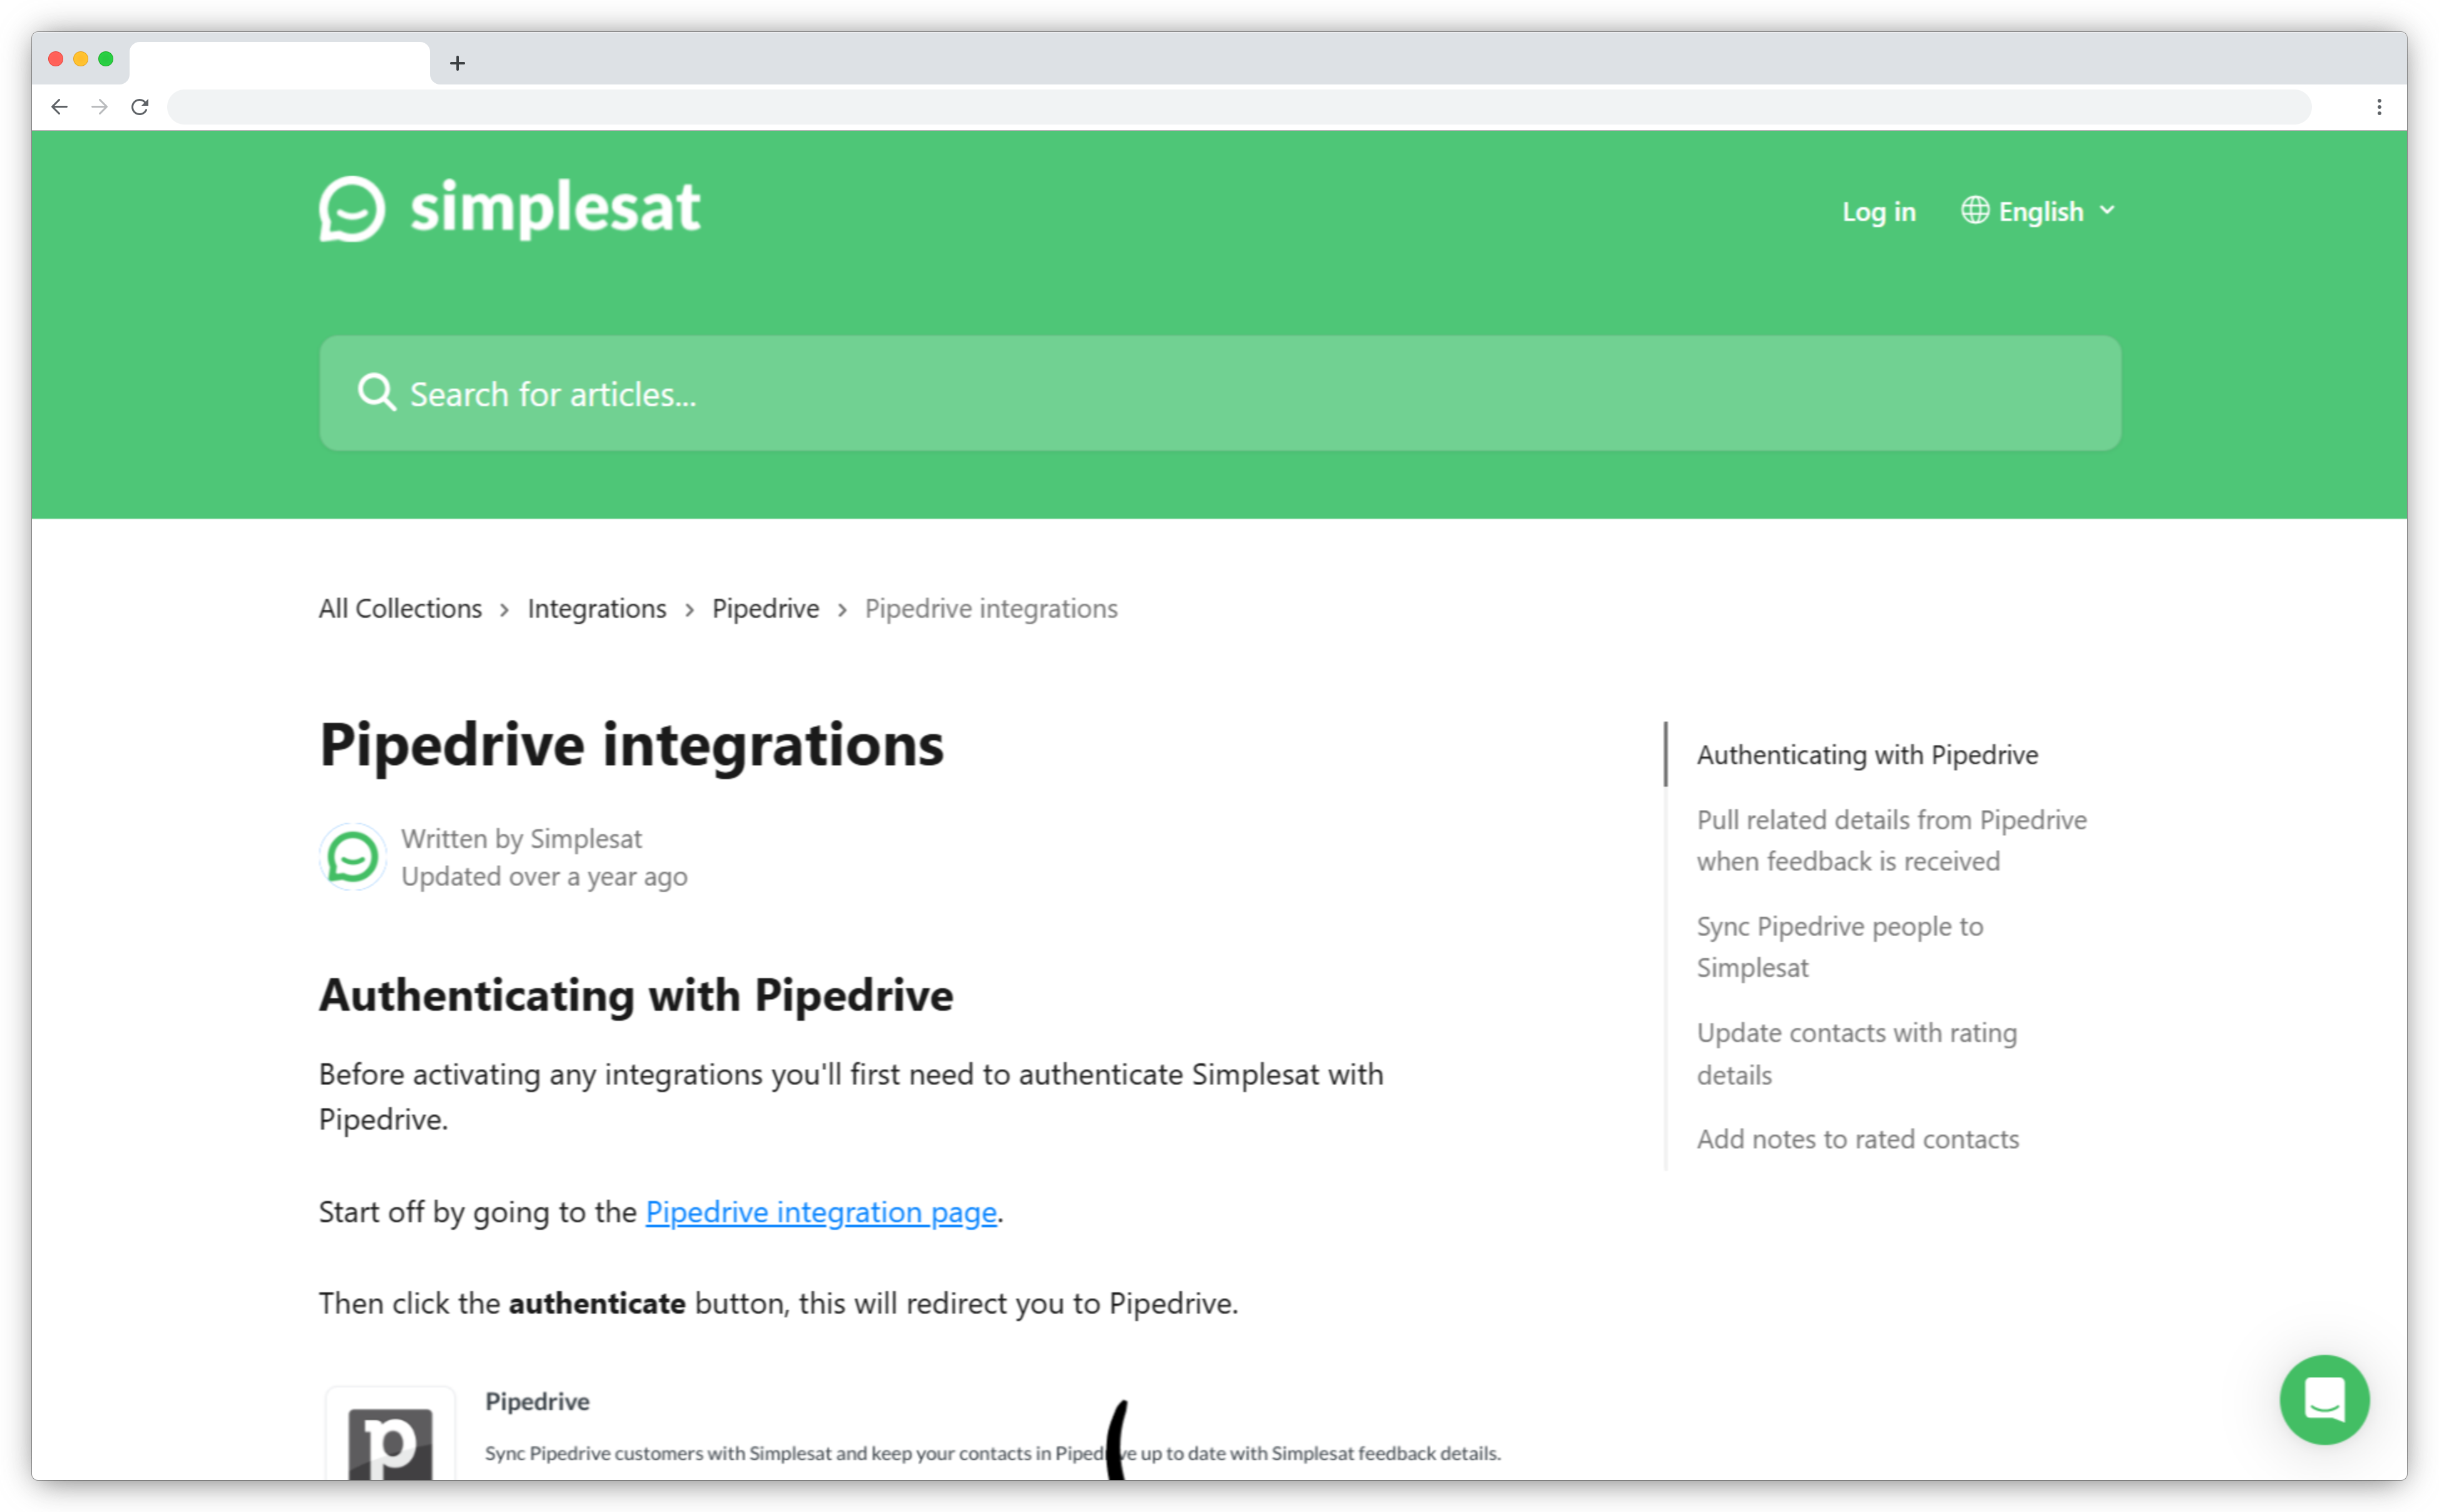Open a new browser tab with the plus
This screenshot has height=1512, width=2439.
click(458, 62)
